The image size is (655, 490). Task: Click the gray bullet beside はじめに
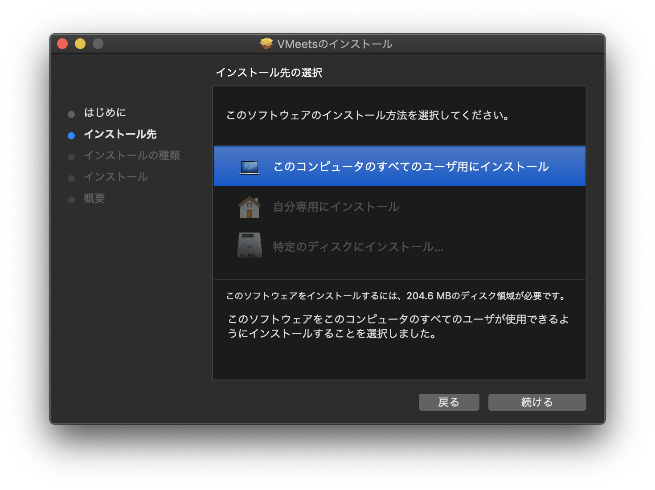[71, 114]
